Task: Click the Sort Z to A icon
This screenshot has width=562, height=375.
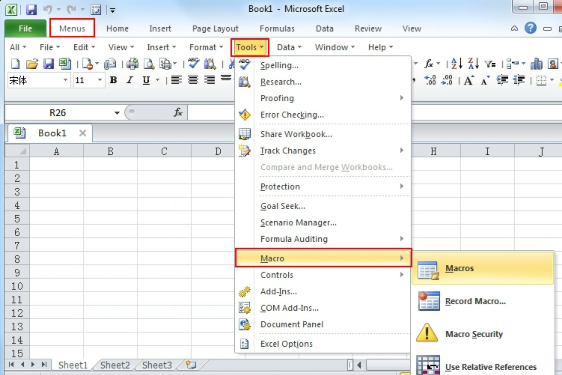Action: tap(473, 64)
